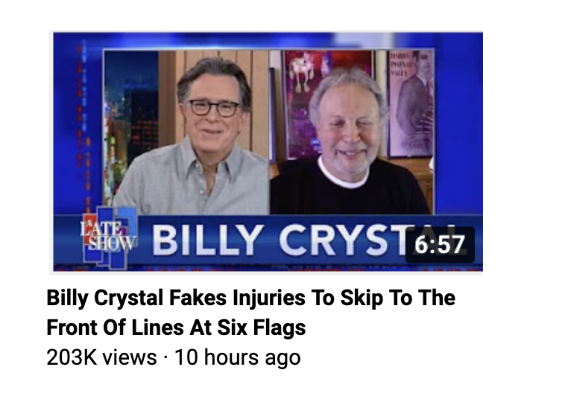Click the "203K views" count text
Image resolution: width=568 pixels, height=396 pixels.
coord(101,357)
